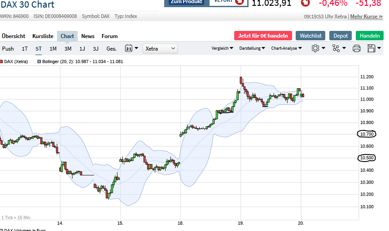The height and width of the screenshot is (231, 389).
Task: Select the 5T time range
Action: 39,48
